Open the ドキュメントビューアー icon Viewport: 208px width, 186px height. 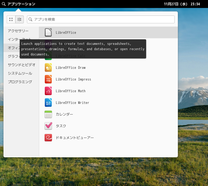pos(48,138)
